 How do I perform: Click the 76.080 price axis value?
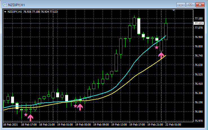[x=199, y=112]
